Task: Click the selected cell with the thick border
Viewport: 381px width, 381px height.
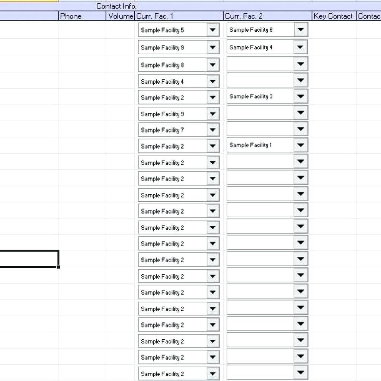Action: 29,259
